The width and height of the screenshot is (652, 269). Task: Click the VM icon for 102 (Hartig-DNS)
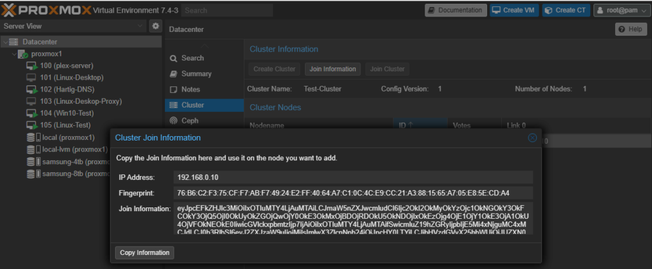coord(32,89)
